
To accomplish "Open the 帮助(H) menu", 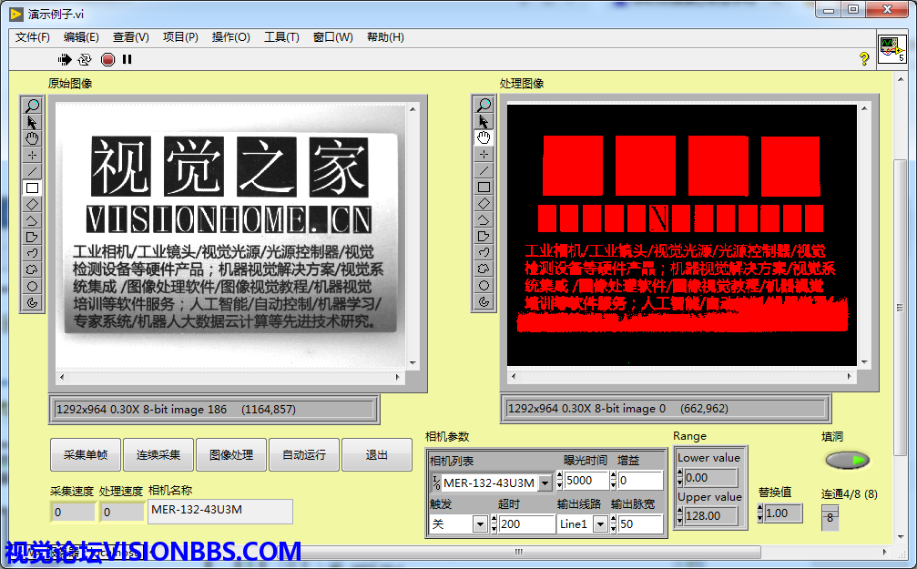I will point(385,37).
